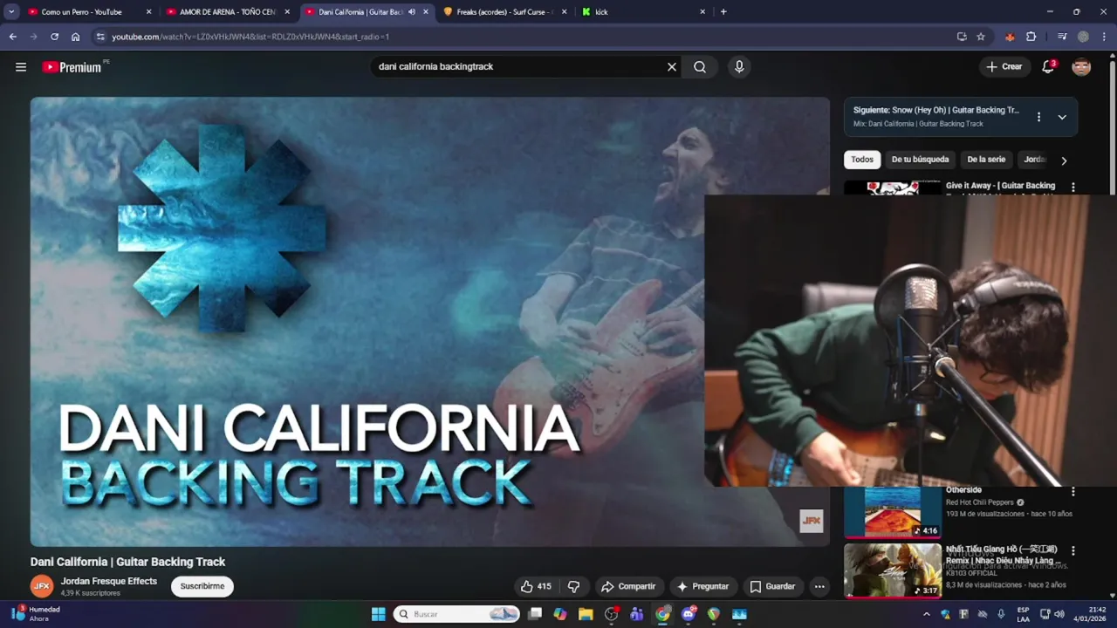Viewport: 1117px width, 628px height.
Task: Switch to the AMOR DE ARENA tab
Action: point(228,12)
